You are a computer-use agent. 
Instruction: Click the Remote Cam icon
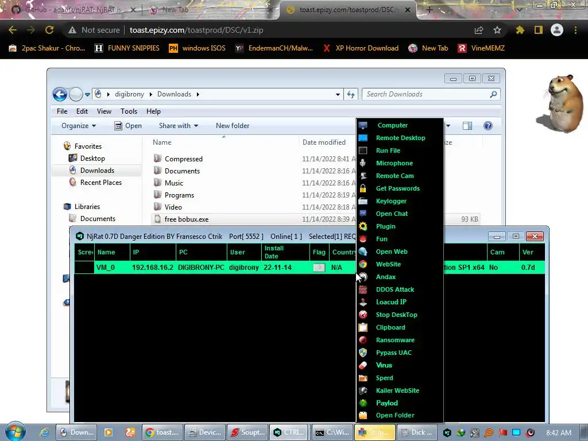click(x=363, y=176)
